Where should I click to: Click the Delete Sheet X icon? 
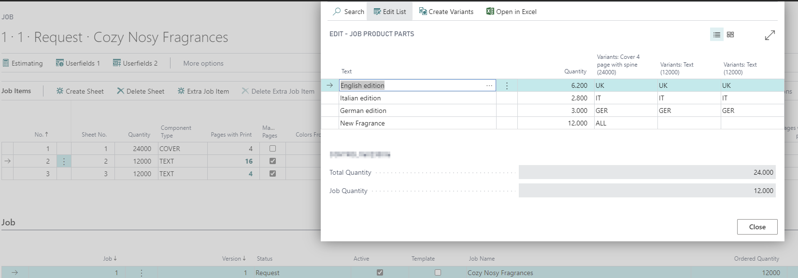(121, 91)
